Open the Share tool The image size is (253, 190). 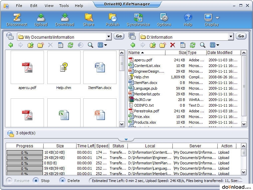tap(89, 20)
